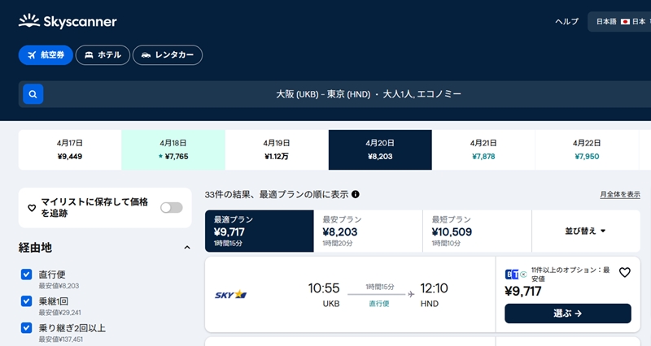Click the blue search magnifier icon

coord(33,94)
